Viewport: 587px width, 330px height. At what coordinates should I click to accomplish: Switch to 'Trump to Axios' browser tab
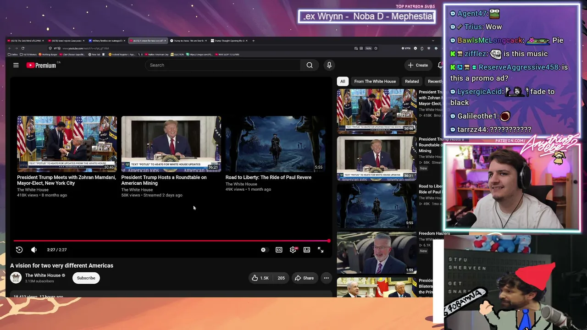(188, 41)
